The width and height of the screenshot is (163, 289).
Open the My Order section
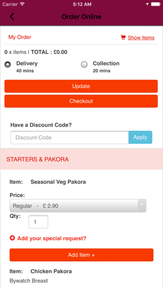coord(20,37)
